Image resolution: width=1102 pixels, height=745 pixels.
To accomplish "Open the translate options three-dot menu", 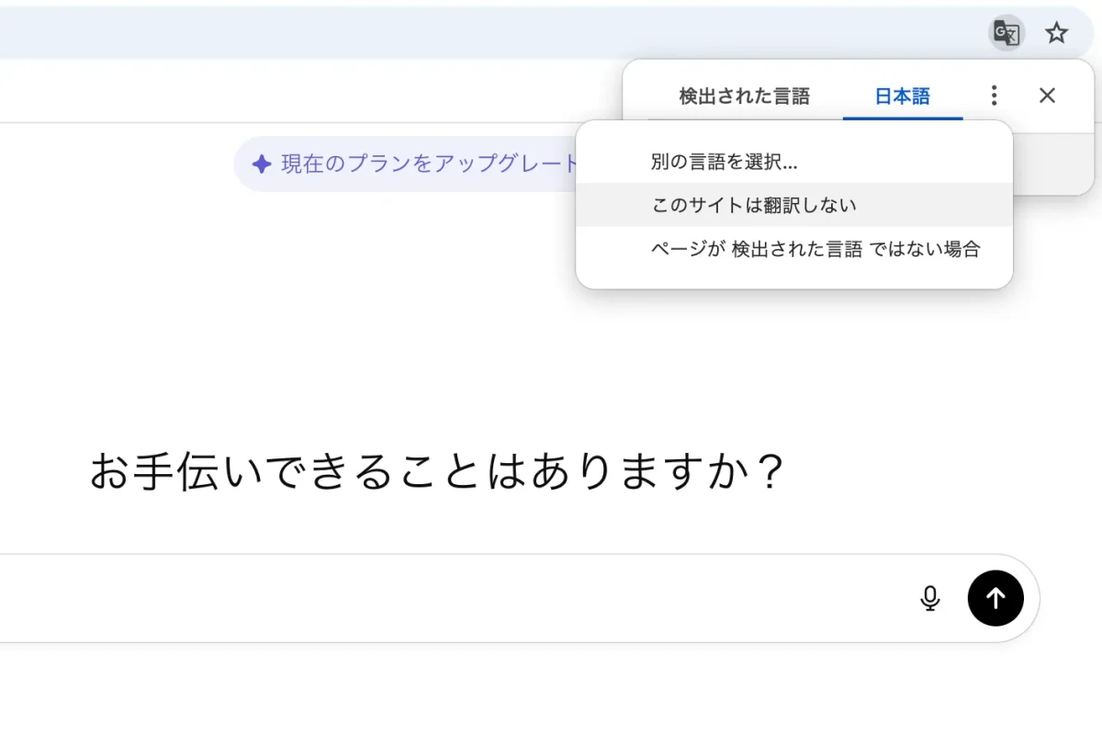I will (994, 96).
